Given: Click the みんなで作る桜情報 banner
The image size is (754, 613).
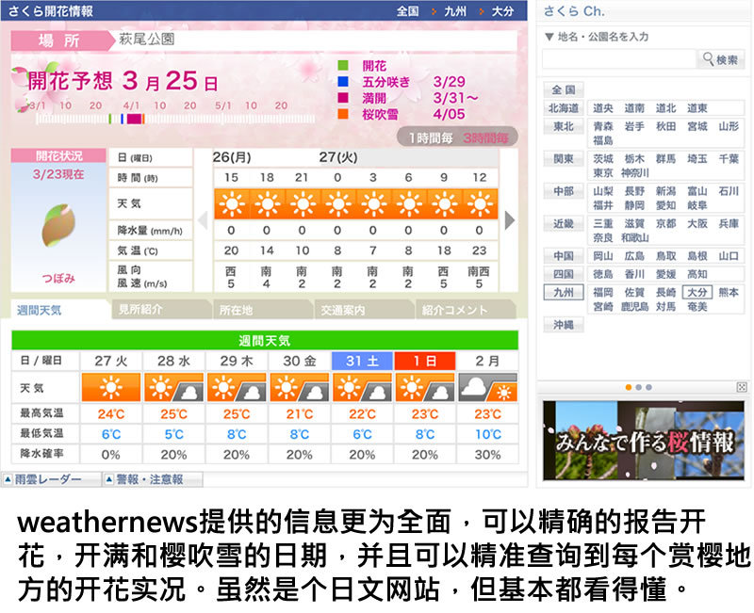Looking at the screenshot, I should (x=644, y=441).
